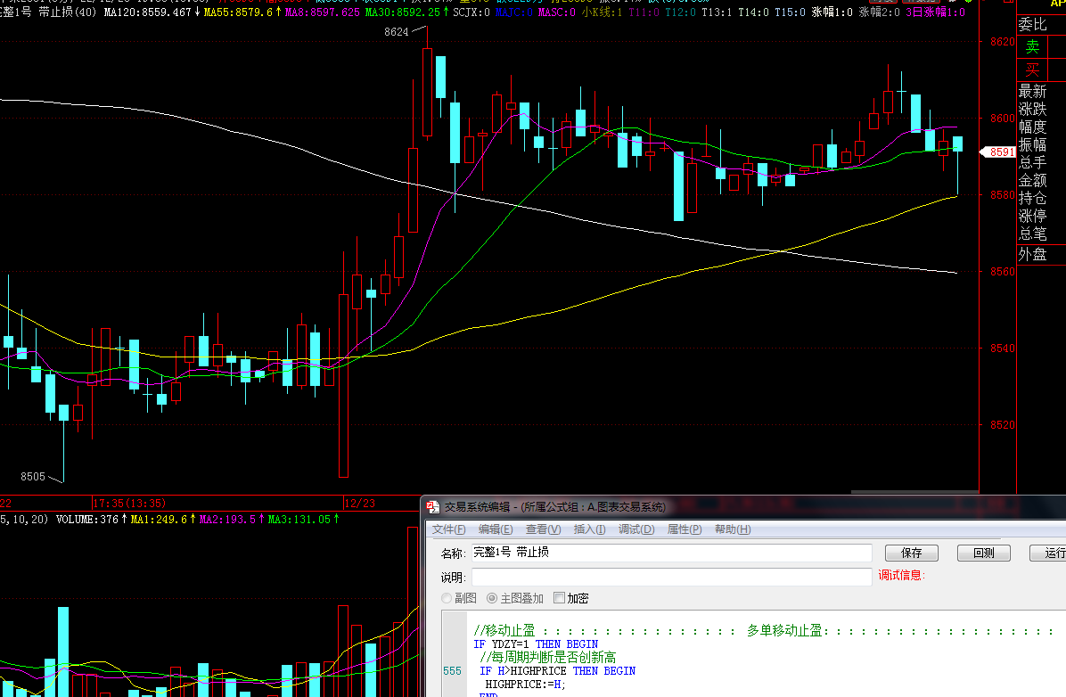Viewport: 1066px width, 697px height.
Task: Click the 8624 high price label
Action: coord(397,32)
